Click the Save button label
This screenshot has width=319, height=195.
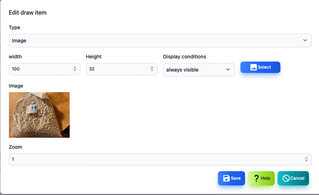(x=236, y=178)
